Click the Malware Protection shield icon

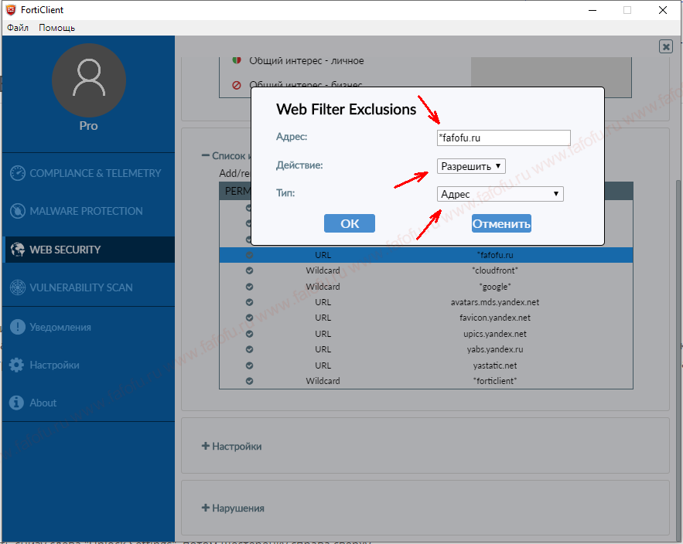click(x=18, y=211)
